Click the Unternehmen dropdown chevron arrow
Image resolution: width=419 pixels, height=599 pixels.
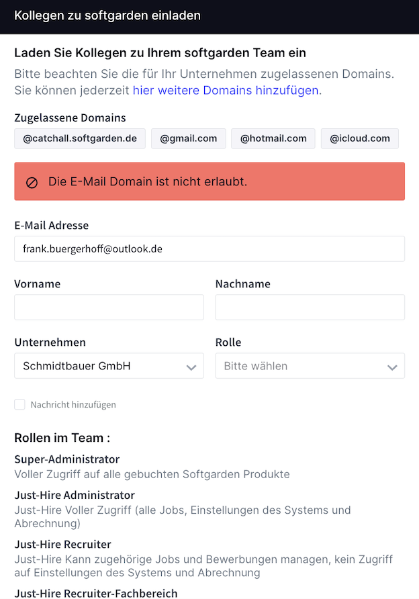[191, 367]
